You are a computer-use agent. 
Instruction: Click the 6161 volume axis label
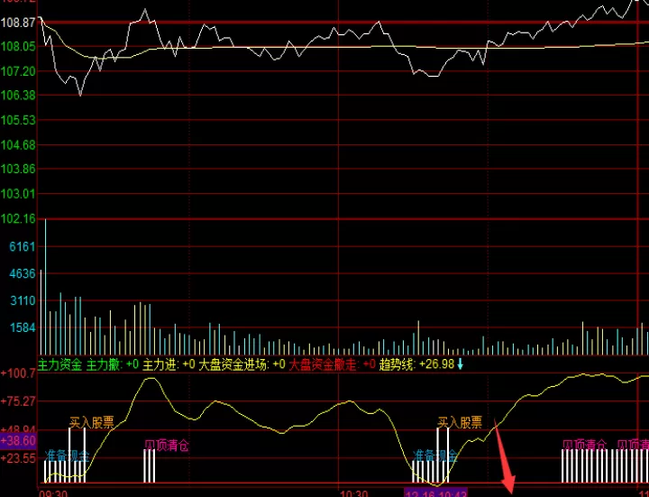23,247
